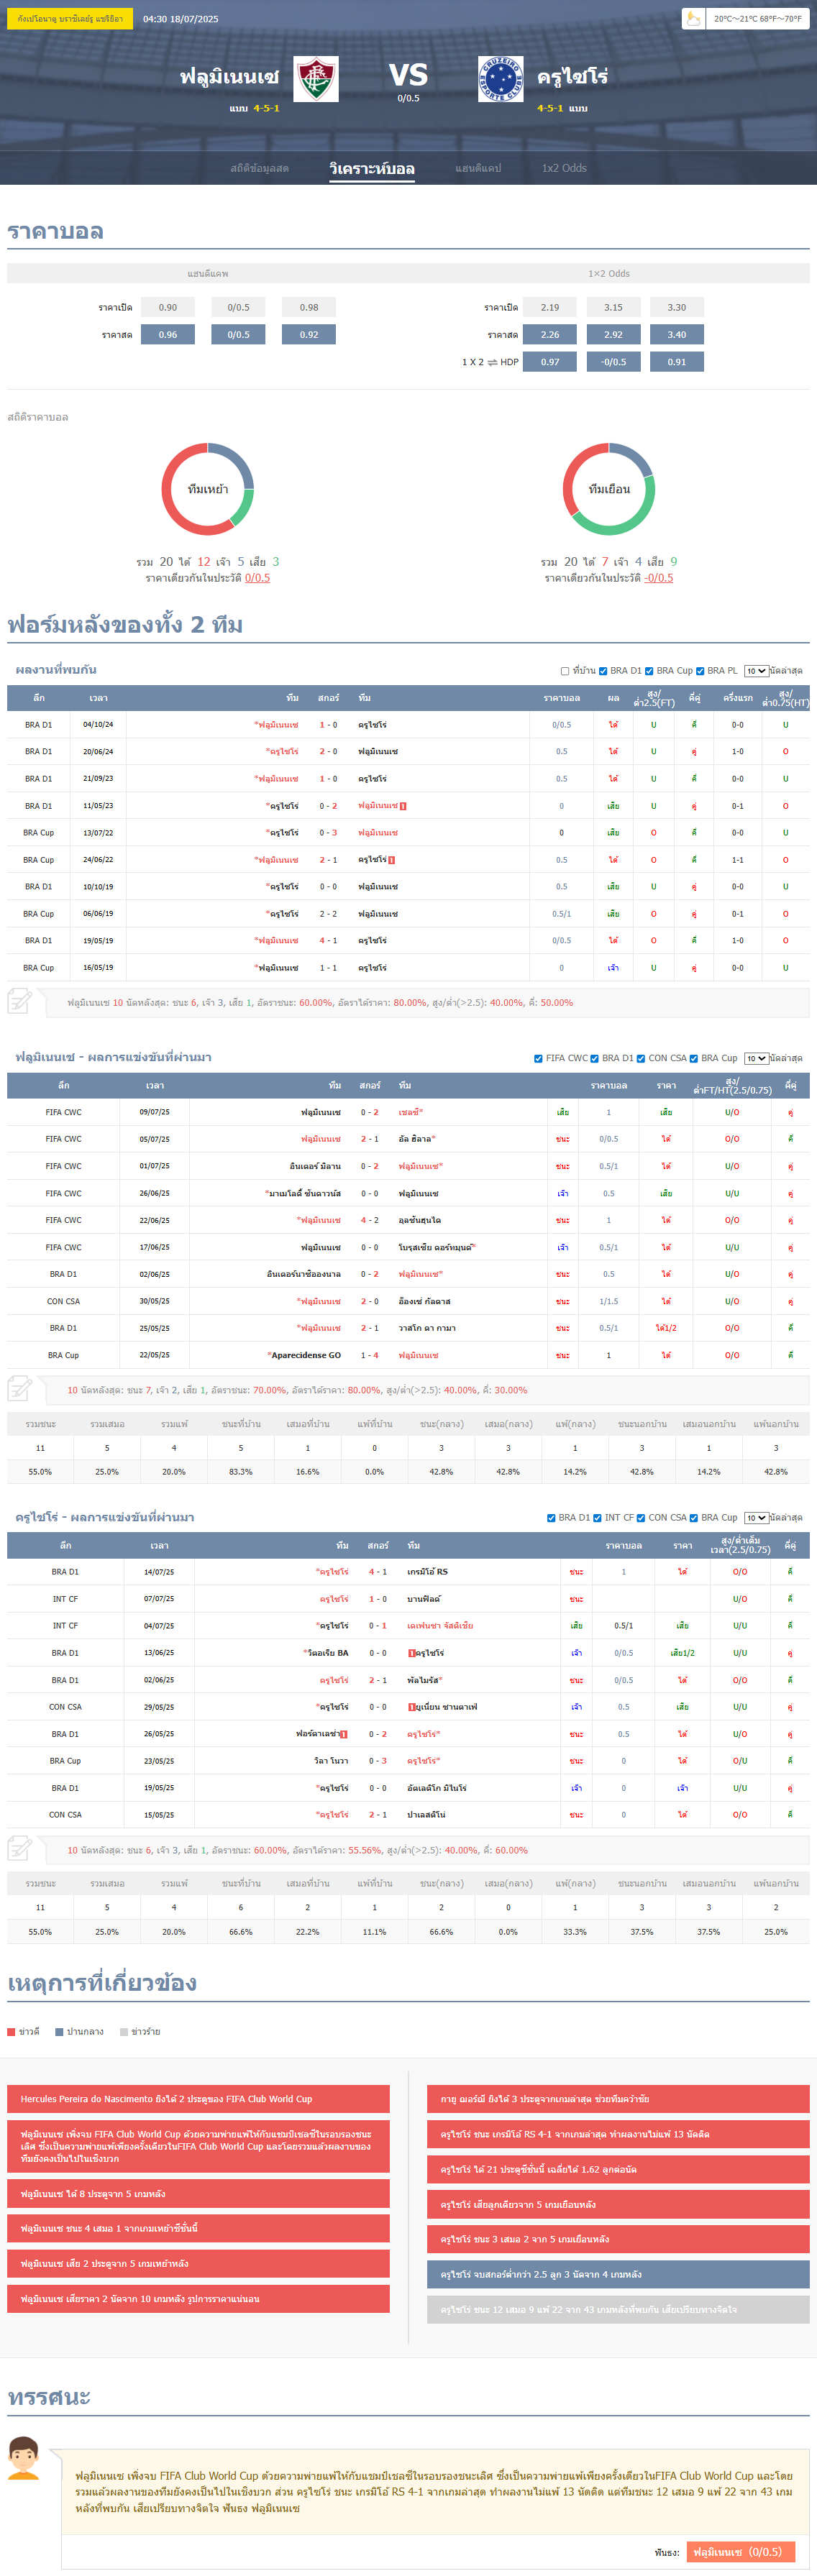The image size is (817, 2576).
Task: Click the red card icon in 24/06/22 match row
Action: point(391,860)
